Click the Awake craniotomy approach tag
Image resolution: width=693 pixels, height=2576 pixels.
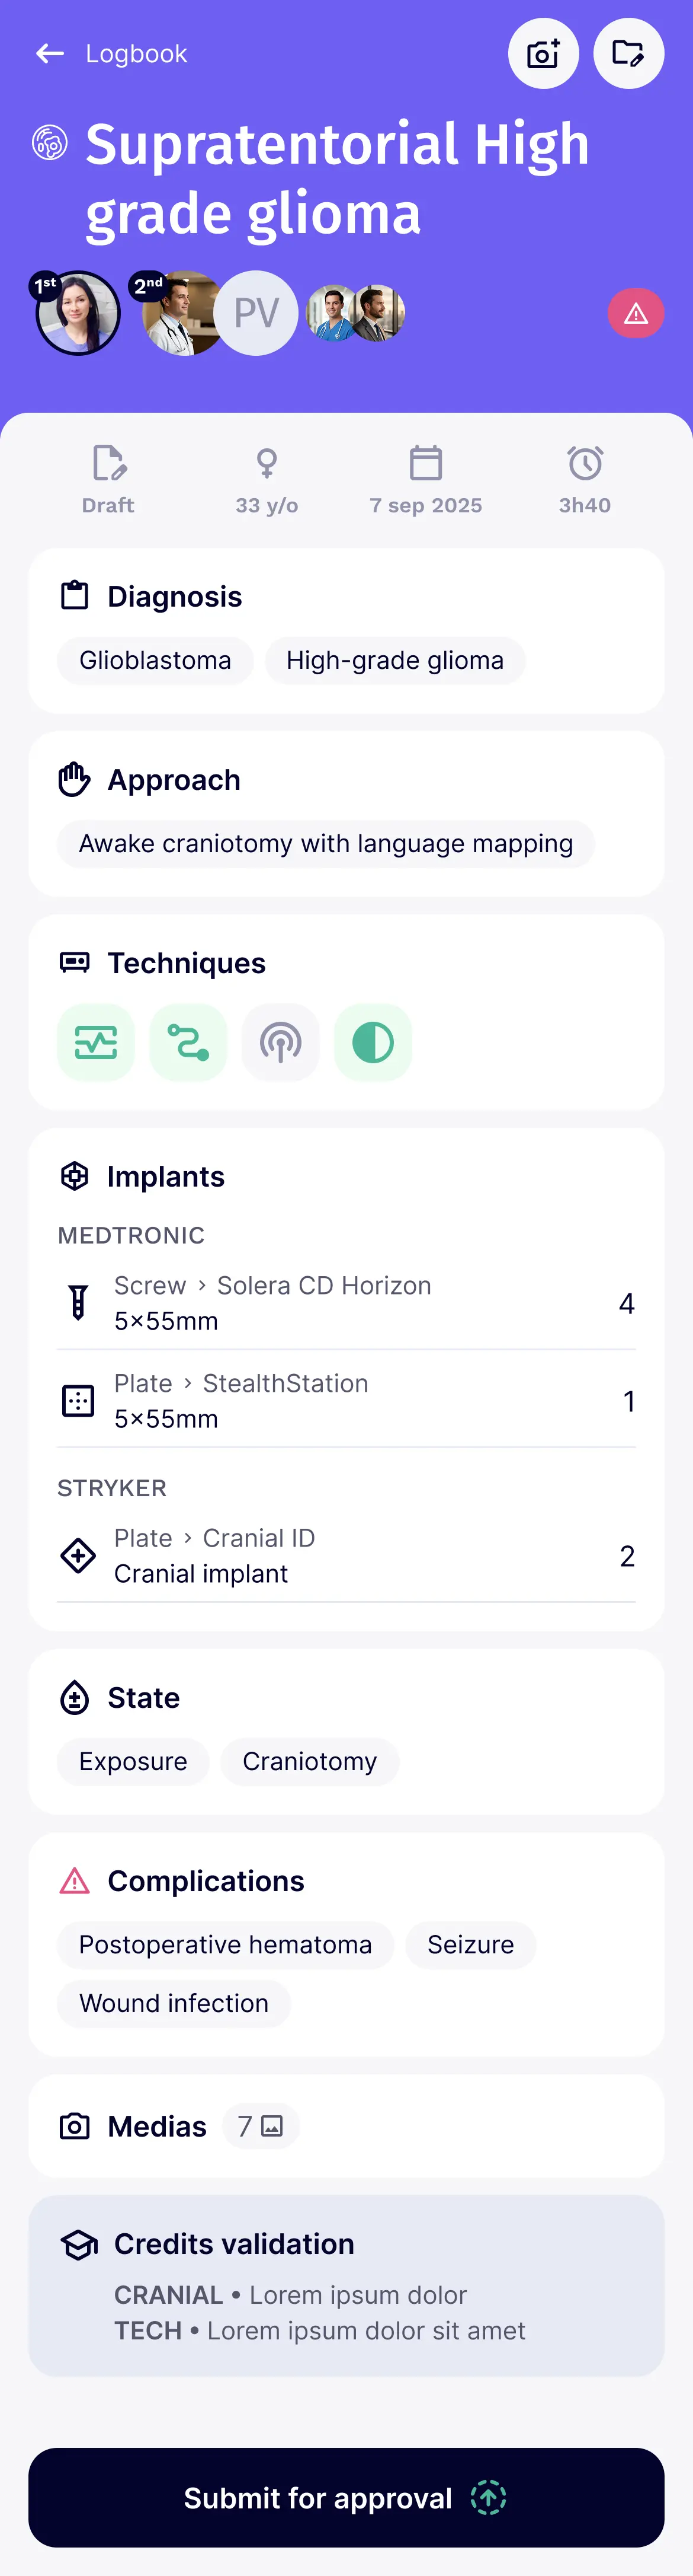click(x=325, y=844)
